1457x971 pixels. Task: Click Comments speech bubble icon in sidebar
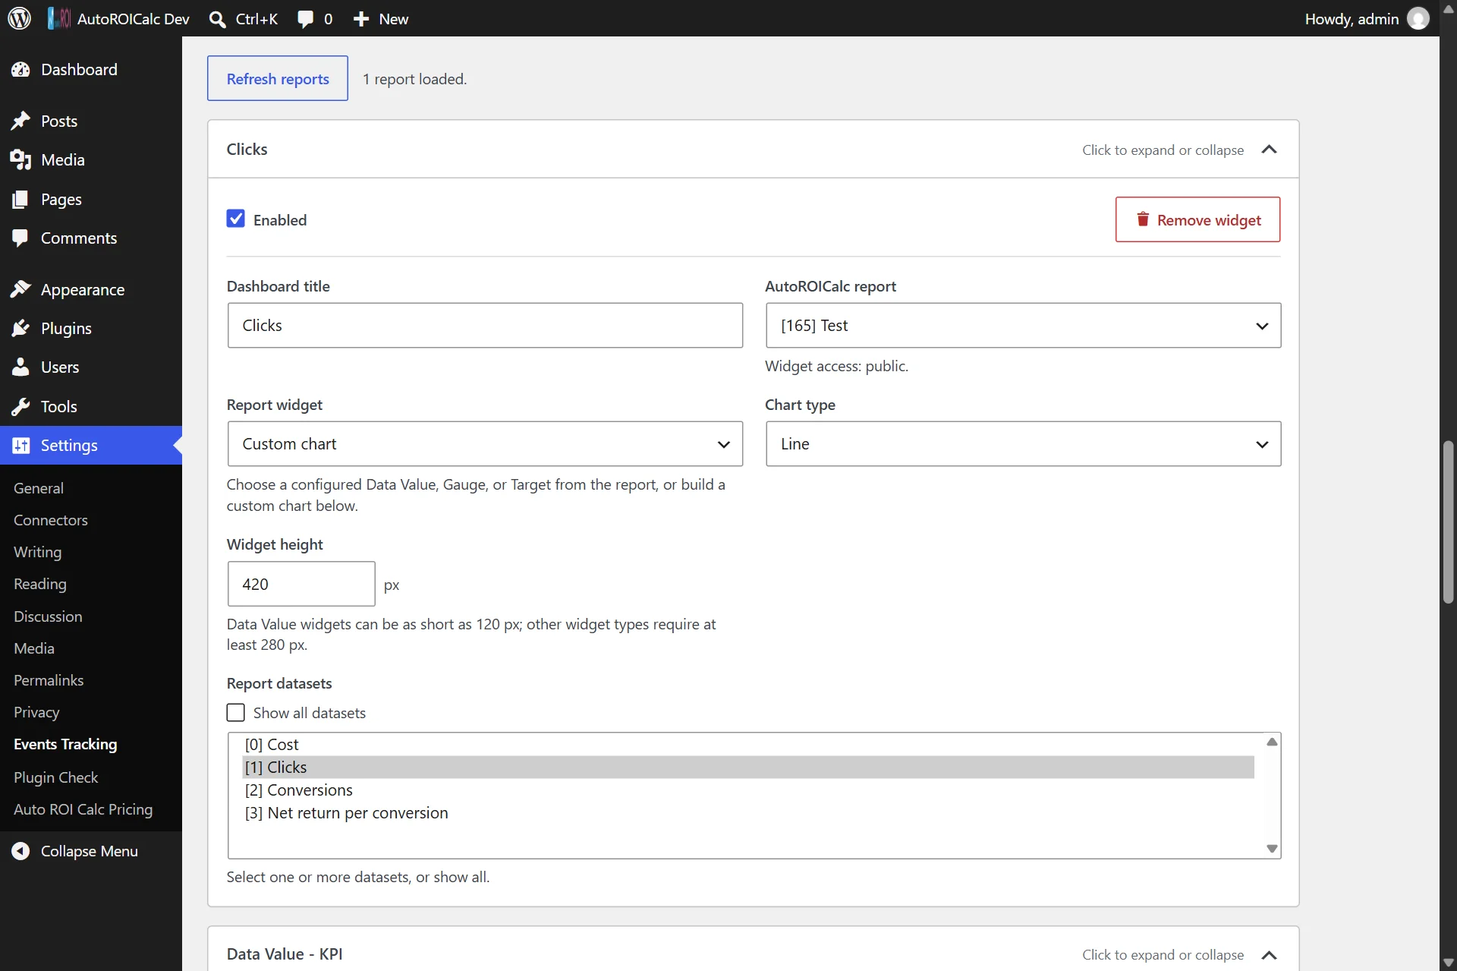click(20, 238)
